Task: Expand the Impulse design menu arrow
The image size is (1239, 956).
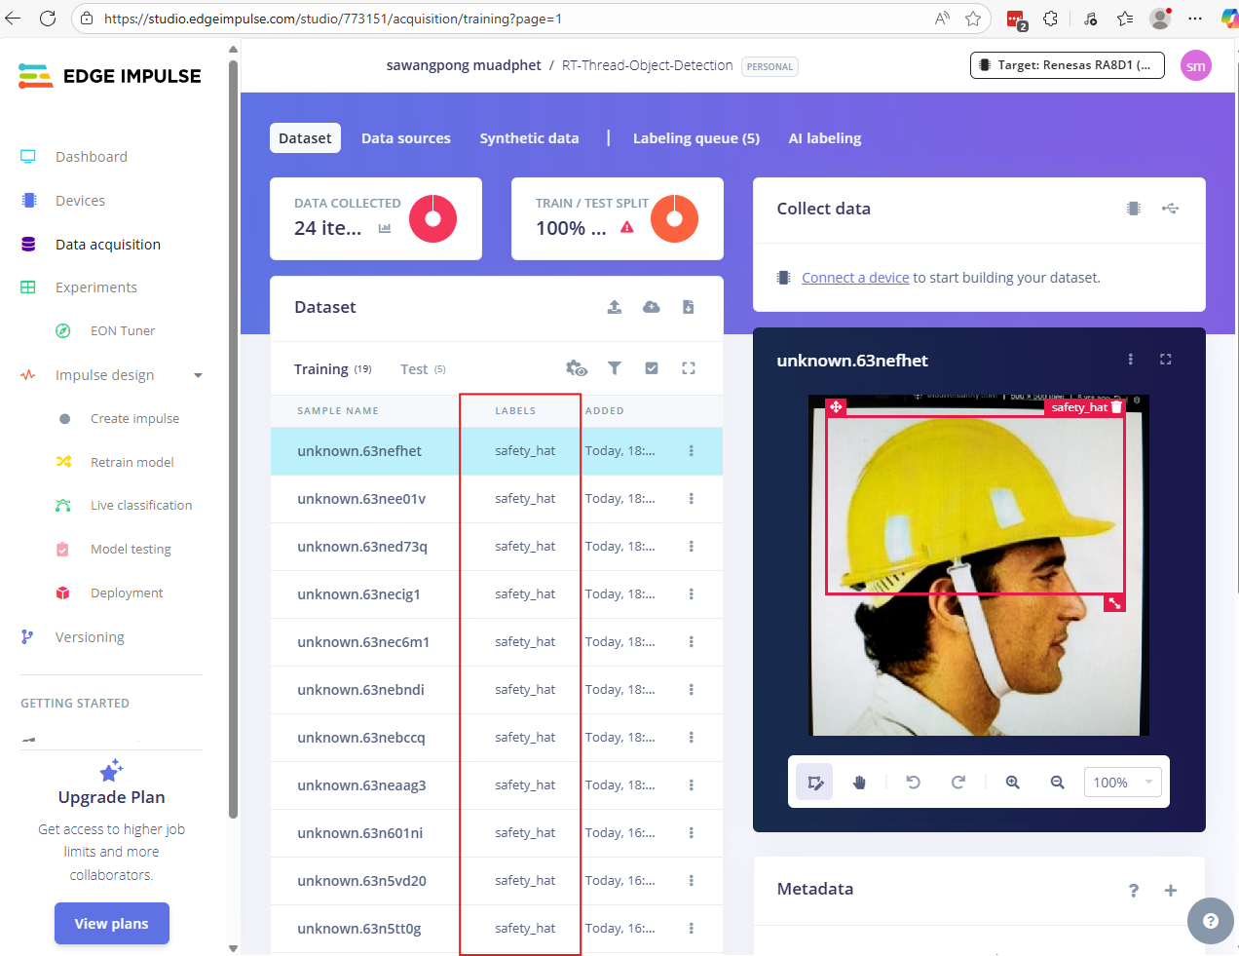Action: click(x=198, y=375)
